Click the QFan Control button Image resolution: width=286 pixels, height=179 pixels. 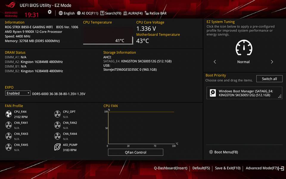136,152
